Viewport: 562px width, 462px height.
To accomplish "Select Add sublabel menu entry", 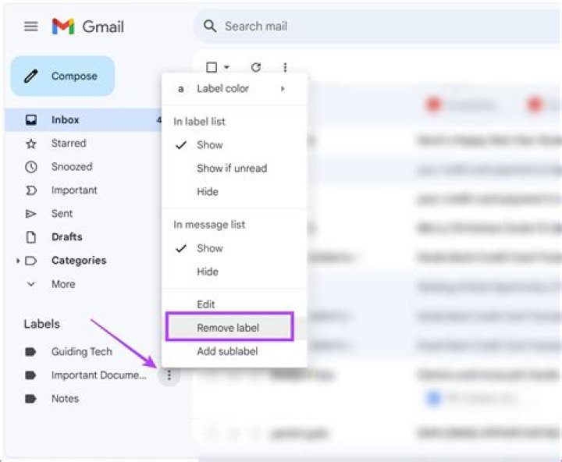I will pos(227,351).
